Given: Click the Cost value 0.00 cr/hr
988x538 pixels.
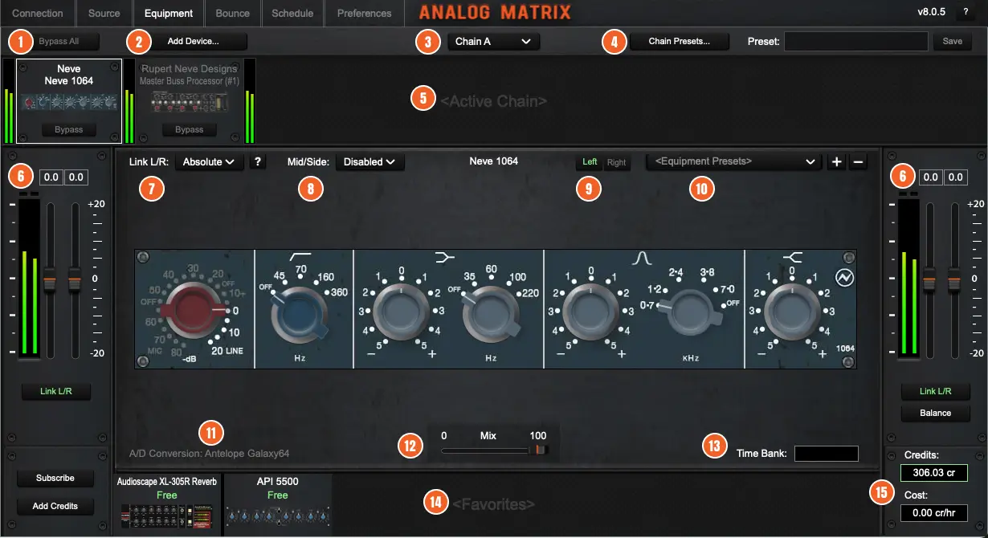Looking at the screenshot, I should click(934, 513).
